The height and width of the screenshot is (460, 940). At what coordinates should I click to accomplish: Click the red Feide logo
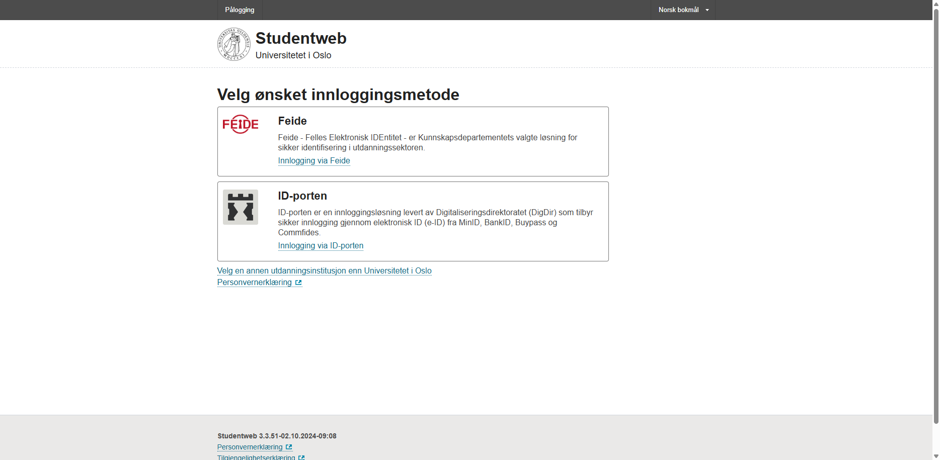point(241,124)
